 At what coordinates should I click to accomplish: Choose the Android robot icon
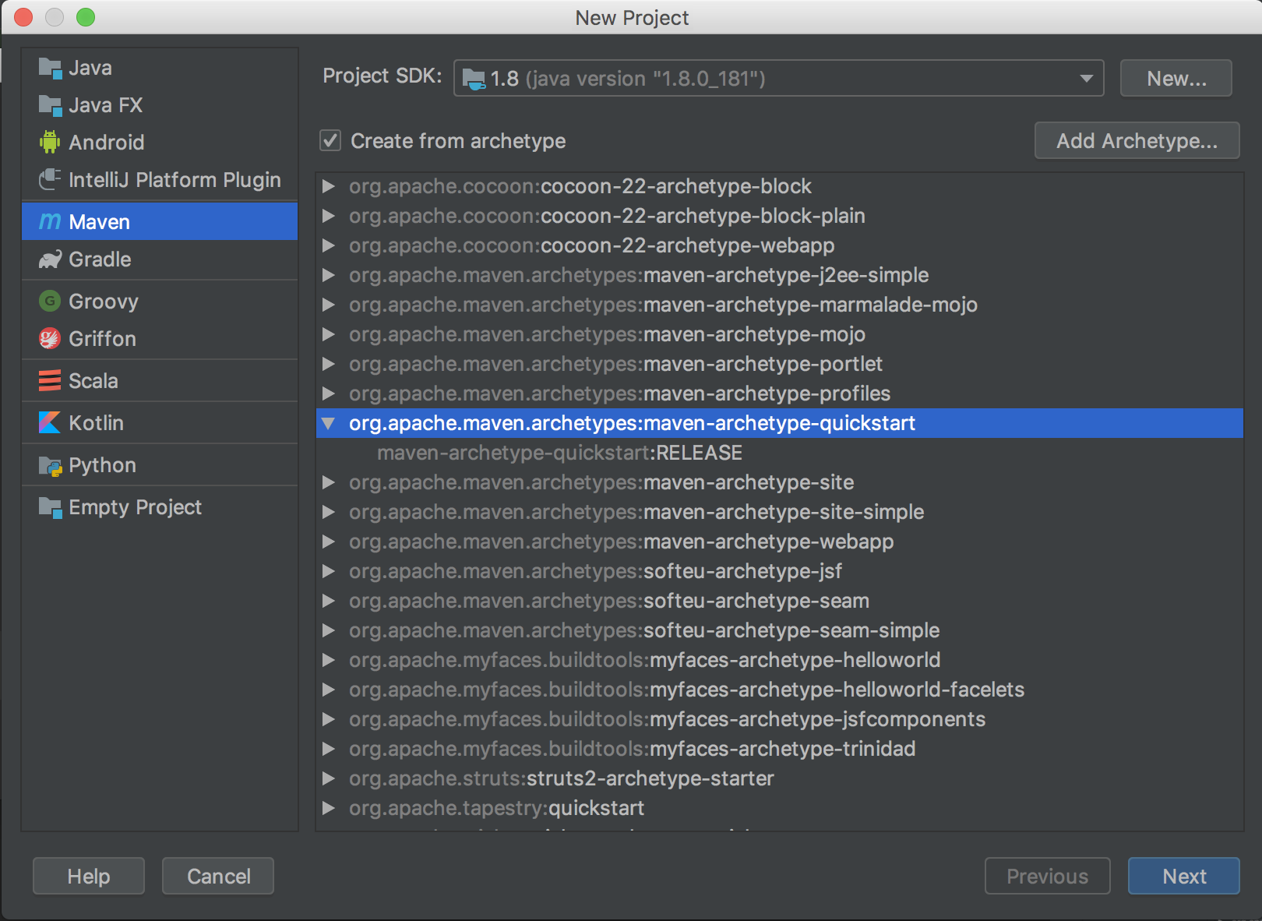point(50,143)
